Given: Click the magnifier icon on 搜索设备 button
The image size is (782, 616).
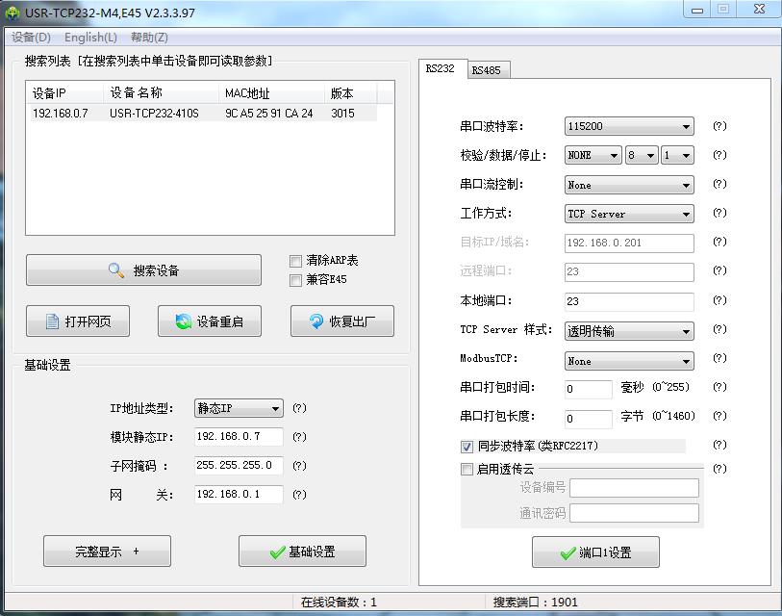Looking at the screenshot, I should point(116,270).
